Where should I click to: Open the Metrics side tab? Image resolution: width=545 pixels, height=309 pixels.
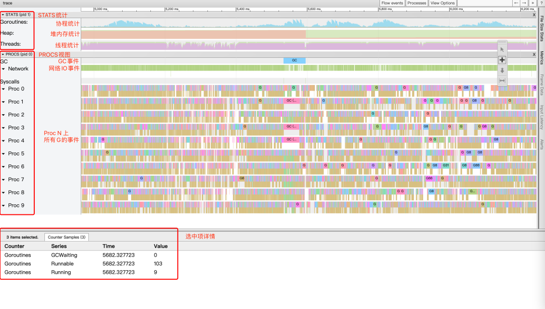coord(541,57)
